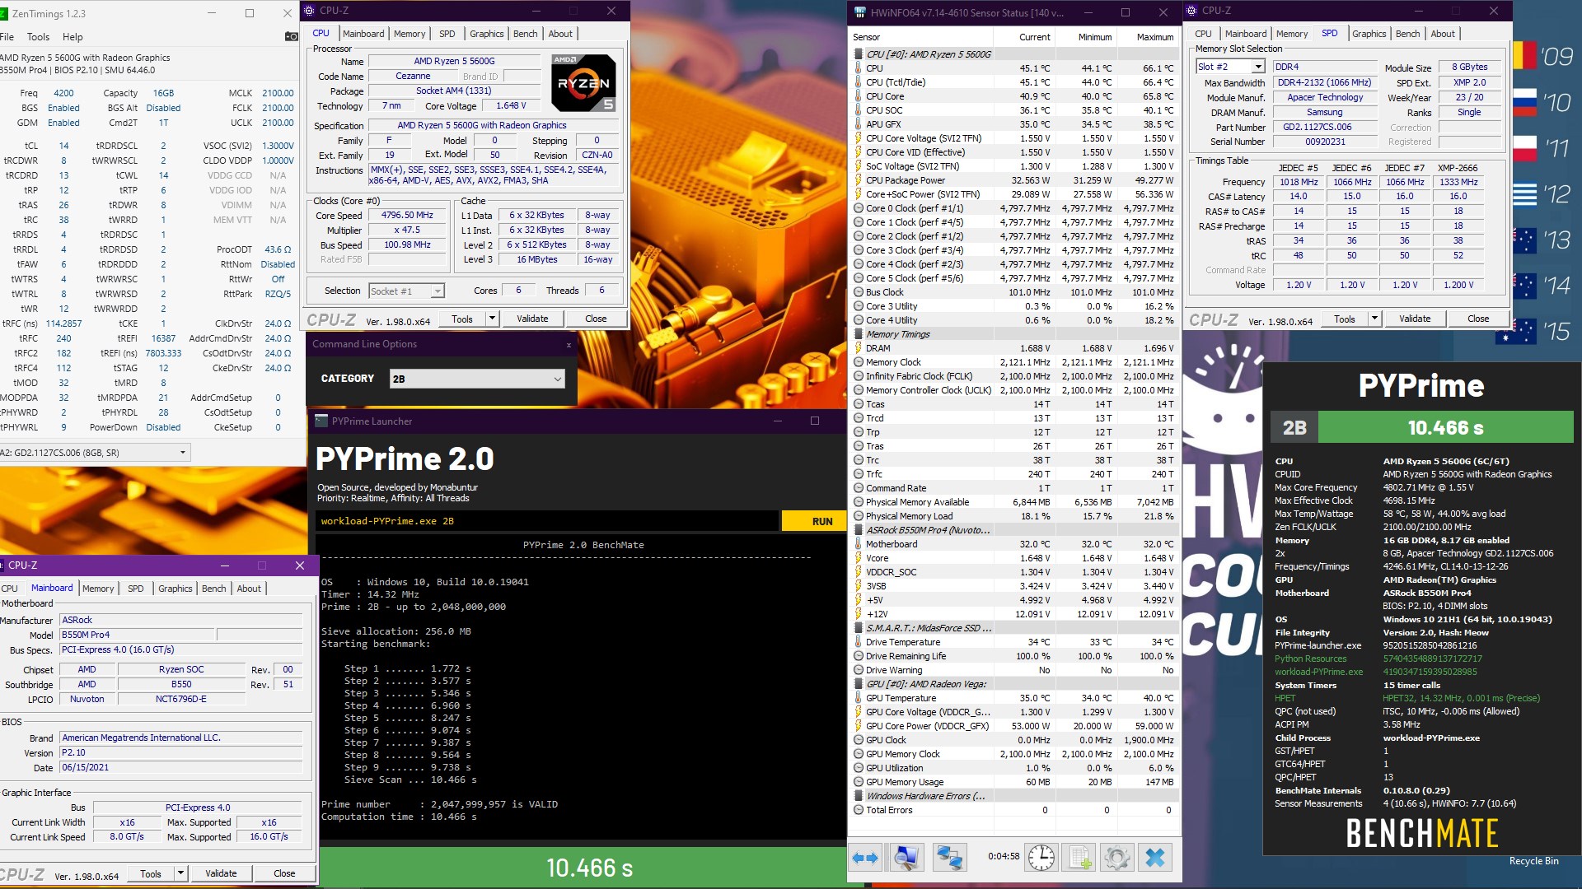
Task: Open the ZenTimings Tools menu
Action: tap(38, 37)
